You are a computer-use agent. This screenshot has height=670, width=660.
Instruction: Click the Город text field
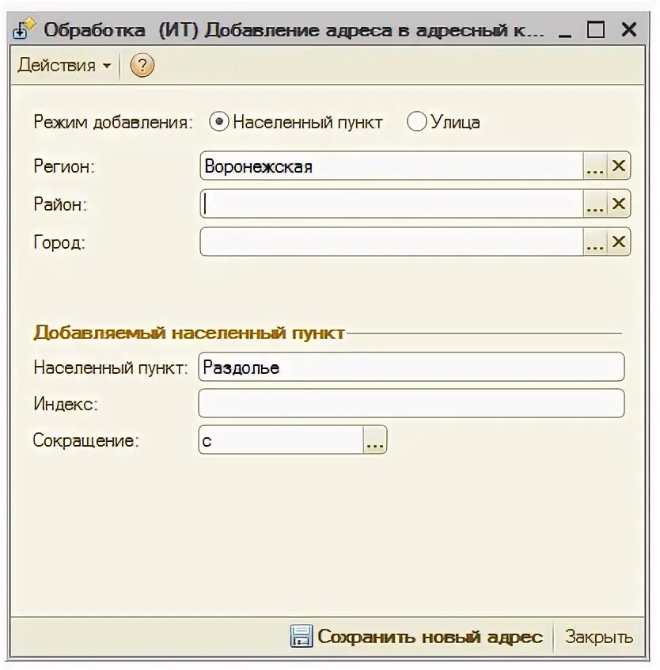point(392,242)
